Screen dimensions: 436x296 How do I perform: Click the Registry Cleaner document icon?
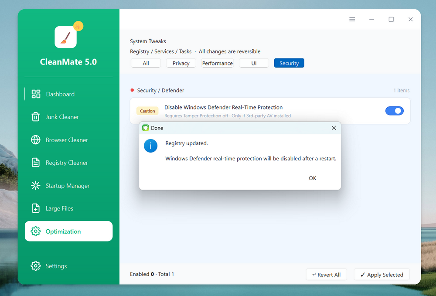pos(36,163)
